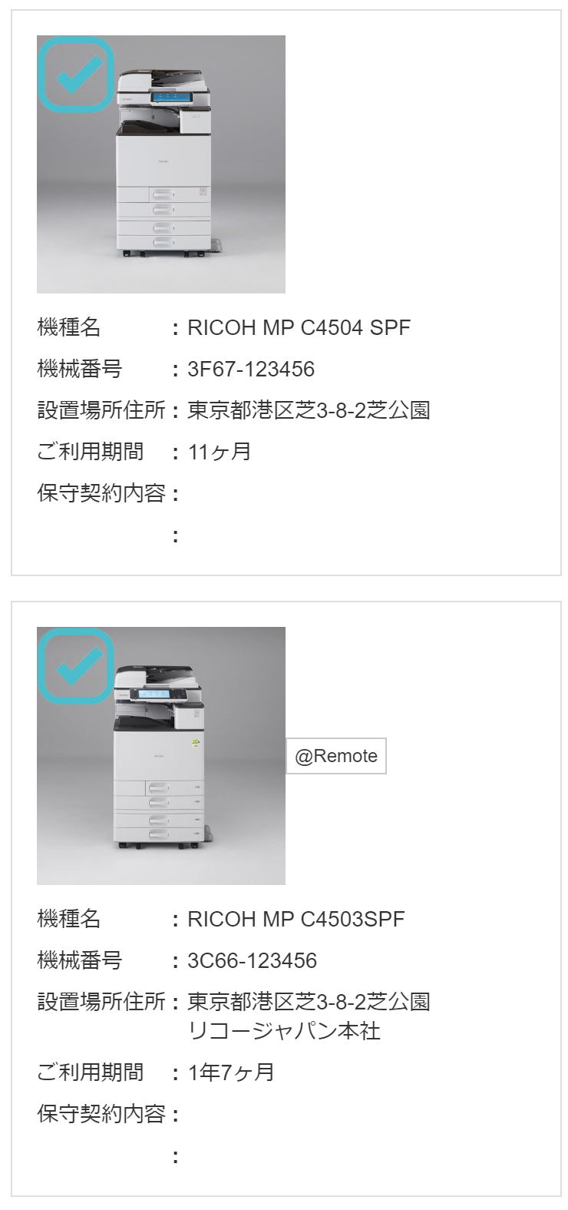
Task: Click usage period 11ヶ月
Action: coord(220,452)
